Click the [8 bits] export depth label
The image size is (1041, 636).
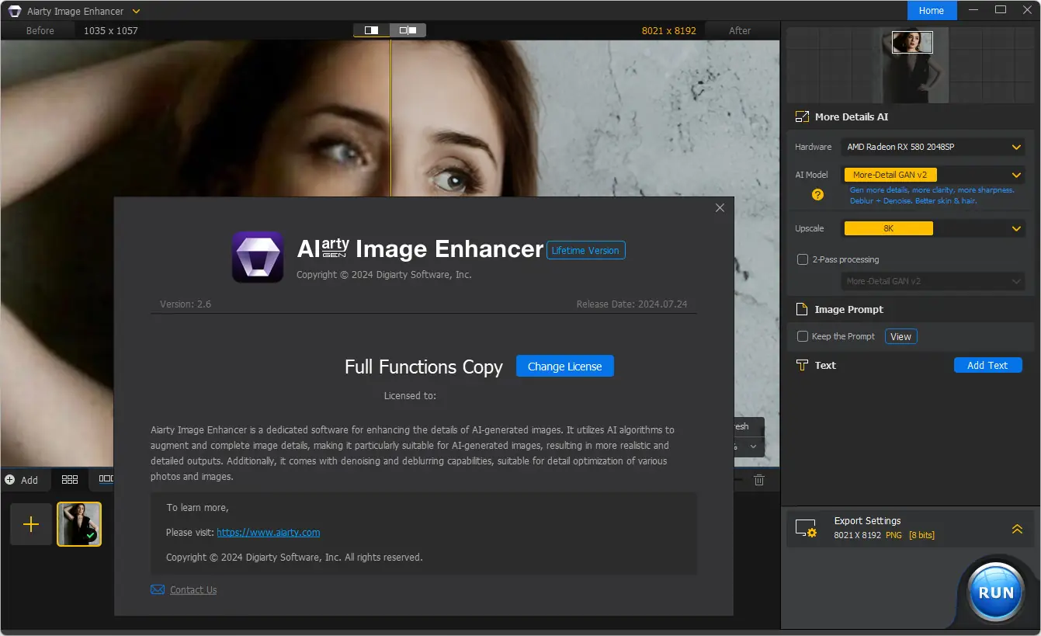click(x=921, y=535)
